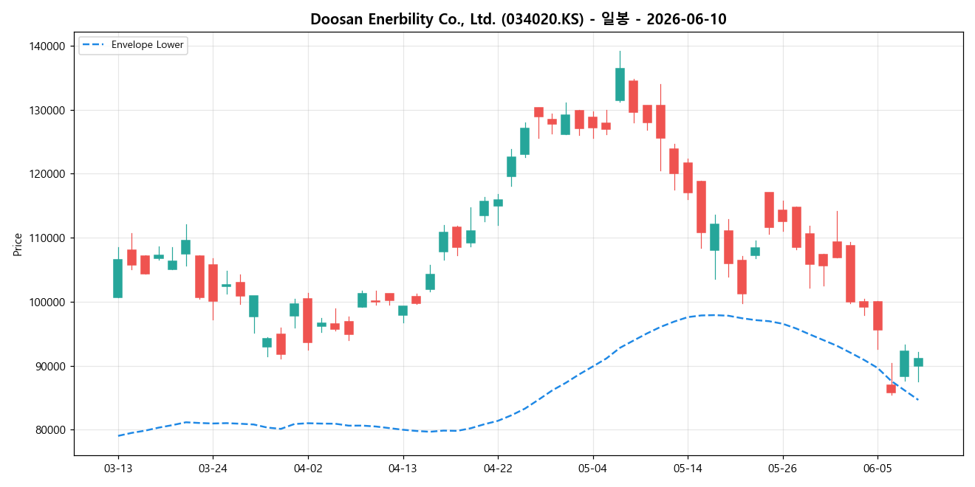Select the highest green candle peaking near 139000
The image size is (975, 487).
coord(620,84)
